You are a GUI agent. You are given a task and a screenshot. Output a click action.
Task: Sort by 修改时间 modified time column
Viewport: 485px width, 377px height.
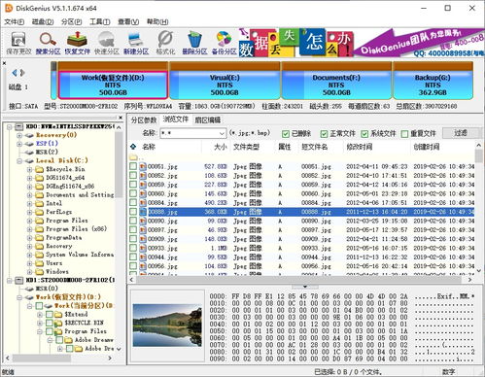360,147
